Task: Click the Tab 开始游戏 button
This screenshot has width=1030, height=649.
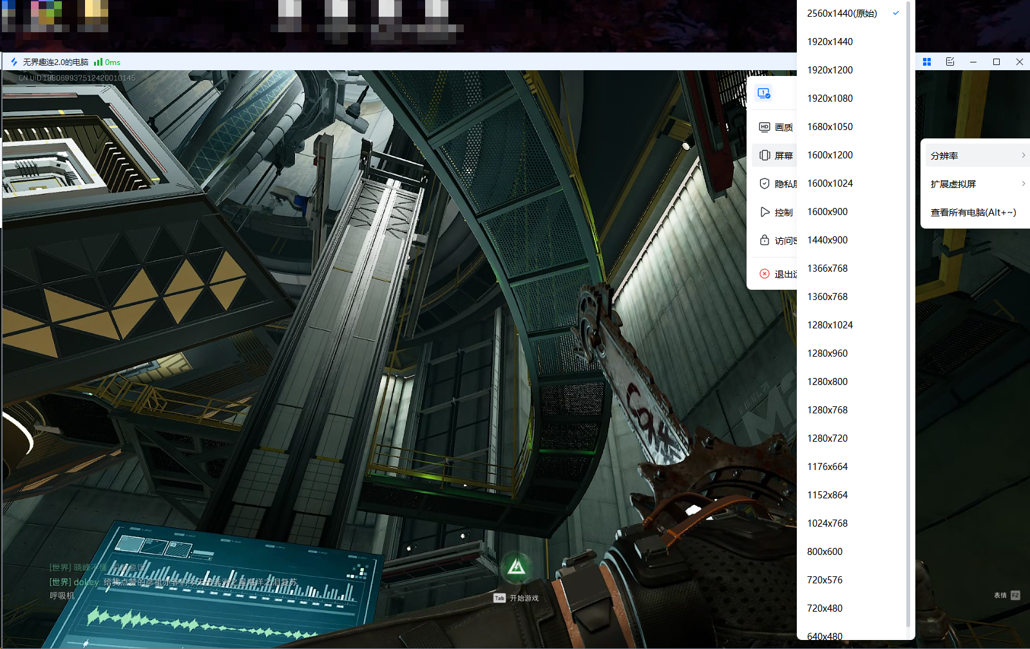Action: 517,598
